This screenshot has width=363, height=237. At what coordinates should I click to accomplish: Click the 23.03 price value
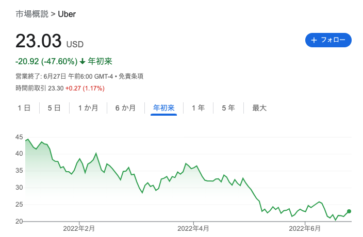click(x=38, y=41)
